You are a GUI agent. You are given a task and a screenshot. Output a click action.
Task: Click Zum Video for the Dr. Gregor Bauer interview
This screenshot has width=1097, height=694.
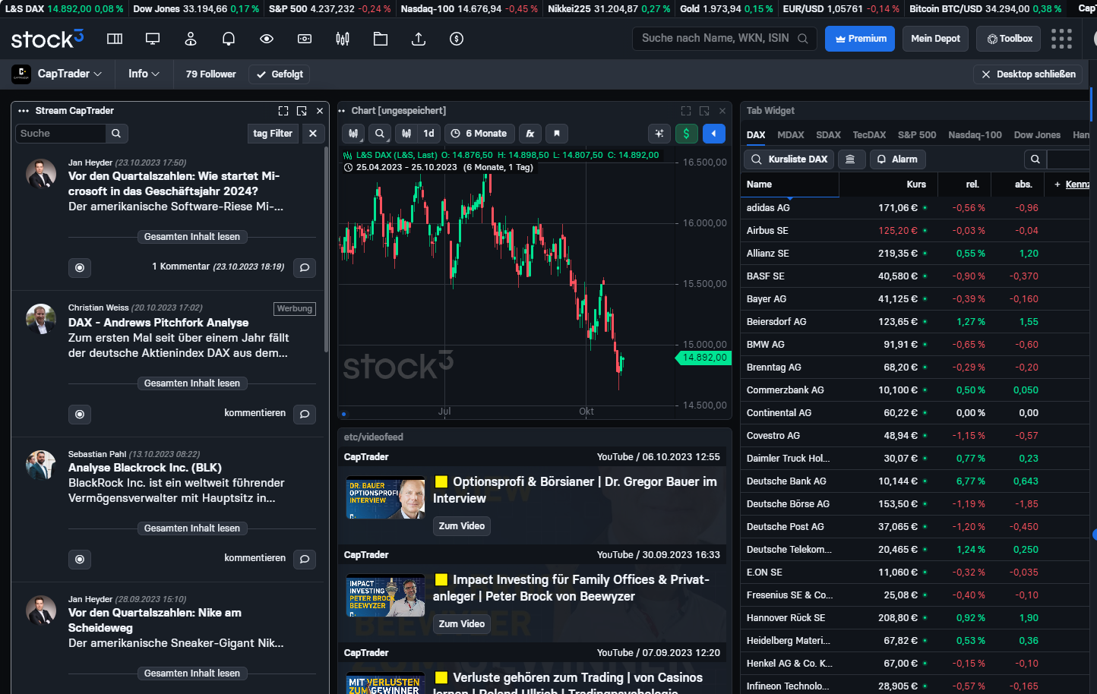(461, 525)
